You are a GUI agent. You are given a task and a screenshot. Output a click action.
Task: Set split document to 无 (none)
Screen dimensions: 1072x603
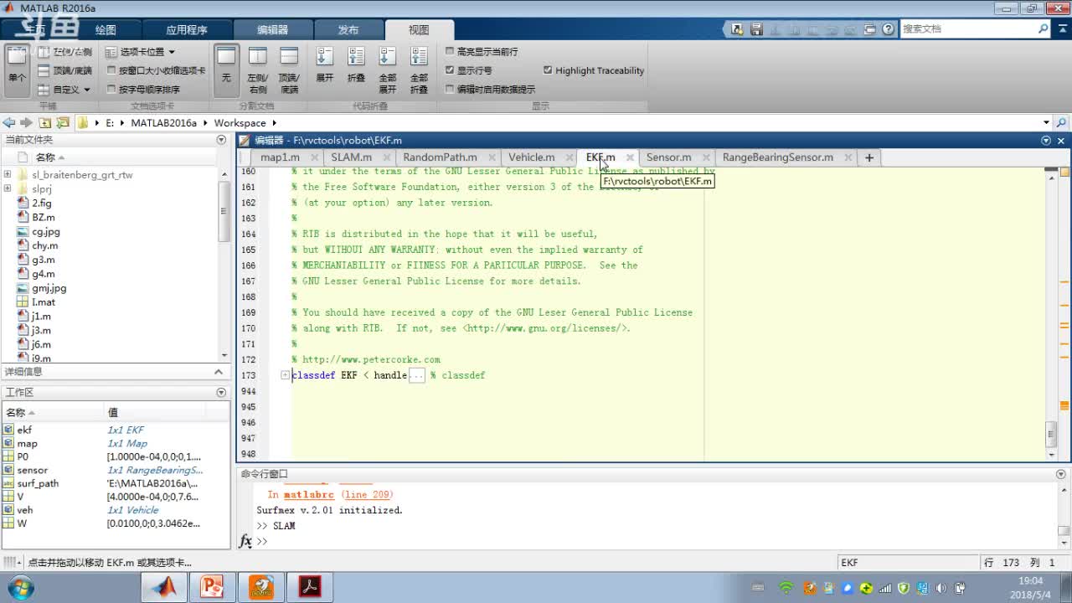pos(226,70)
